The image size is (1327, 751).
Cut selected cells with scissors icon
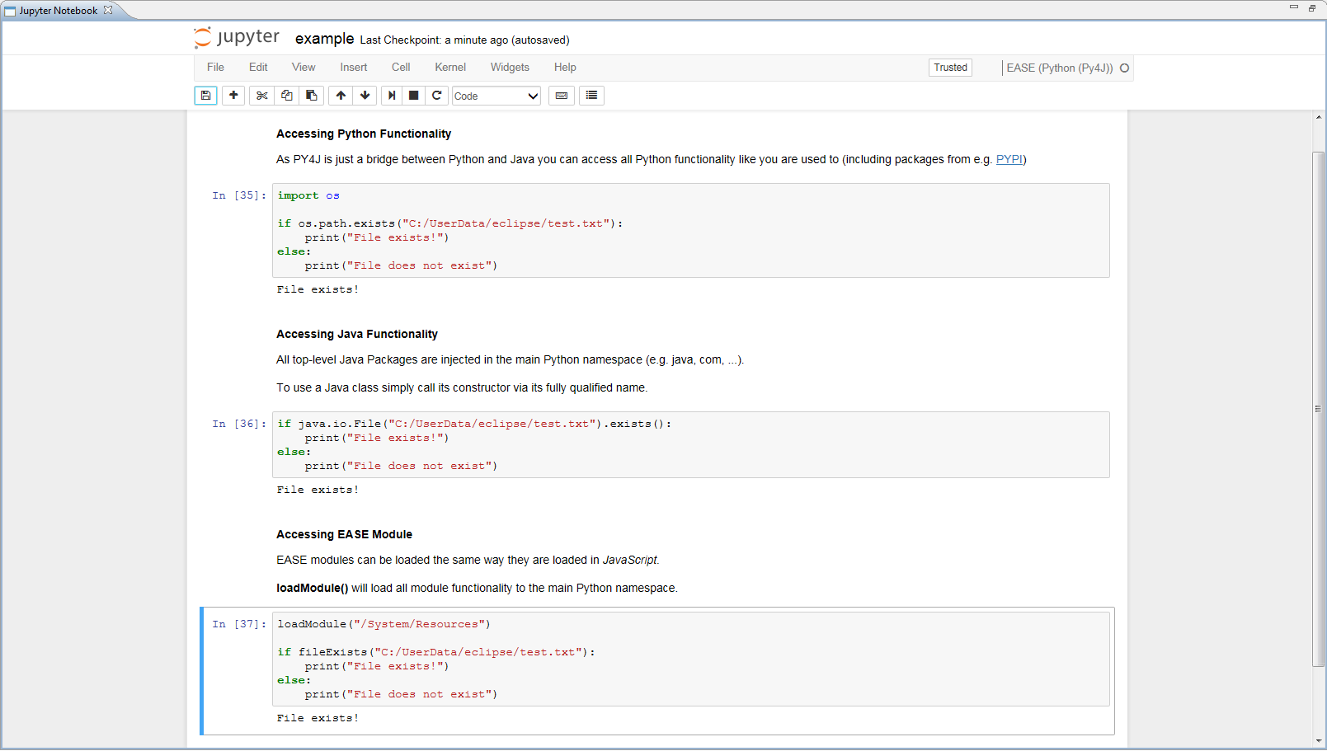[x=261, y=96]
